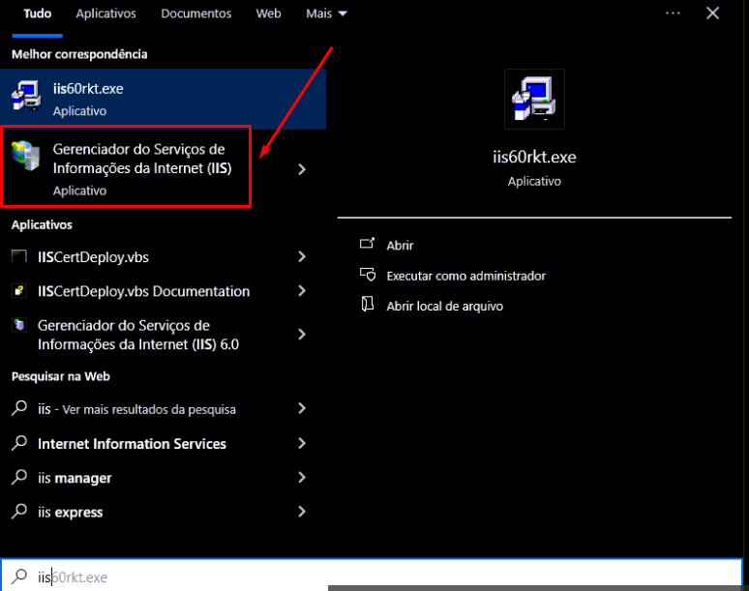Select Abrir local de arquivo
This screenshot has height=591, width=749.
(445, 306)
